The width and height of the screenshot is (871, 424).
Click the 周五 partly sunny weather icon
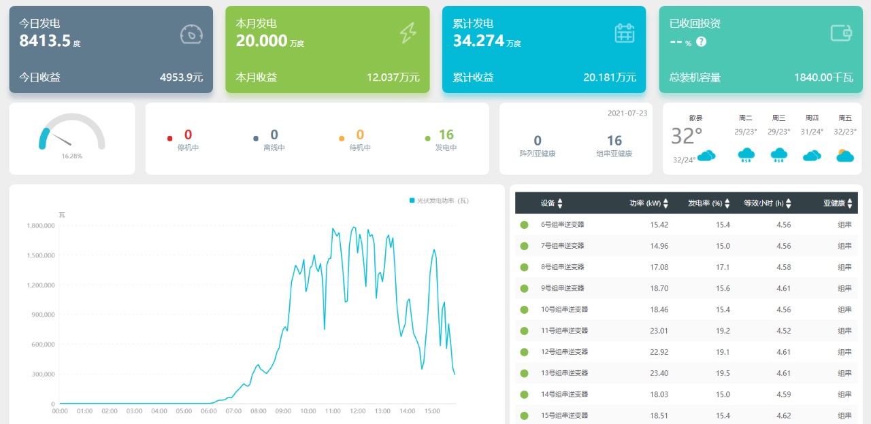(x=845, y=156)
